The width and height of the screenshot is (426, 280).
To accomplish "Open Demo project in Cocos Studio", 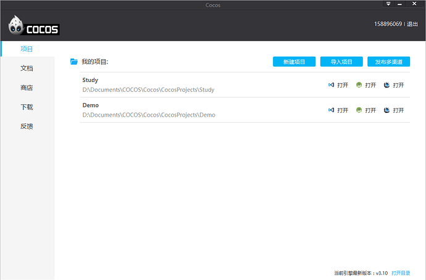I will click(x=394, y=110).
